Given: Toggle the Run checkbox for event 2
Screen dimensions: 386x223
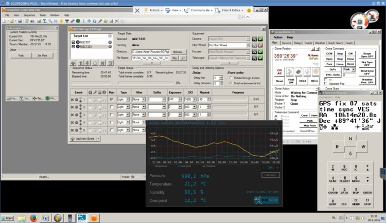Looking at the screenshot, I should pyautogui.click(x=112, y=107).
